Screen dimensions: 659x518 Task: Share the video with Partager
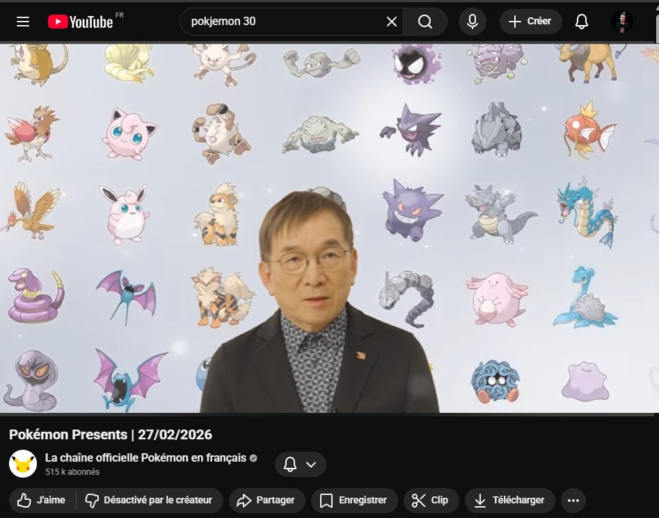pos(267,501)
